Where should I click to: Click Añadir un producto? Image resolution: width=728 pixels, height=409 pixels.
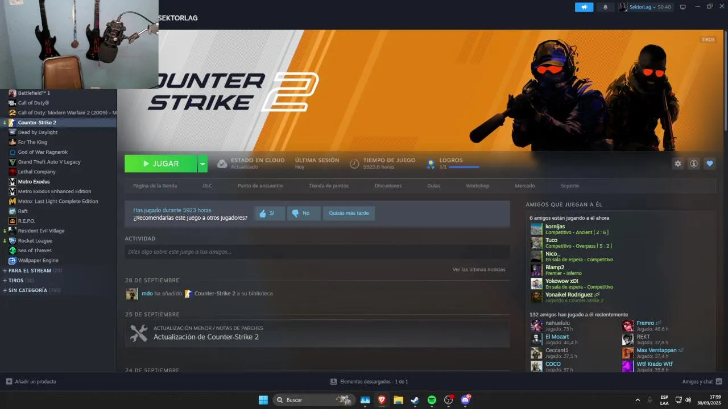pos(31,382)
